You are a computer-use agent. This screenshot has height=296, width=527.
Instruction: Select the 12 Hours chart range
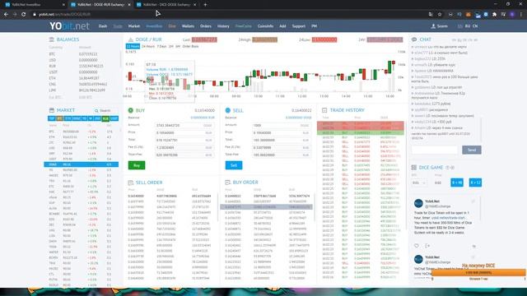pos(133,46)
